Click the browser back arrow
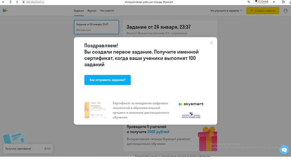The height and width of the screenshot is (164, 291). tap(3, 2)
